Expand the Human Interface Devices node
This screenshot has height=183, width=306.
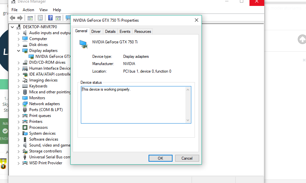coord(18,69)
